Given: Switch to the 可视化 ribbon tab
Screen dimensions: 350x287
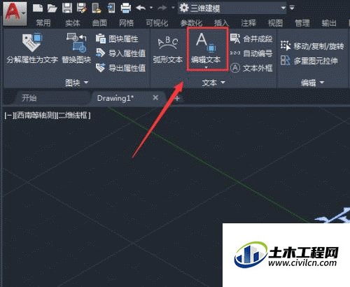Looking at the screenshot, I should [x=157, y=23].
